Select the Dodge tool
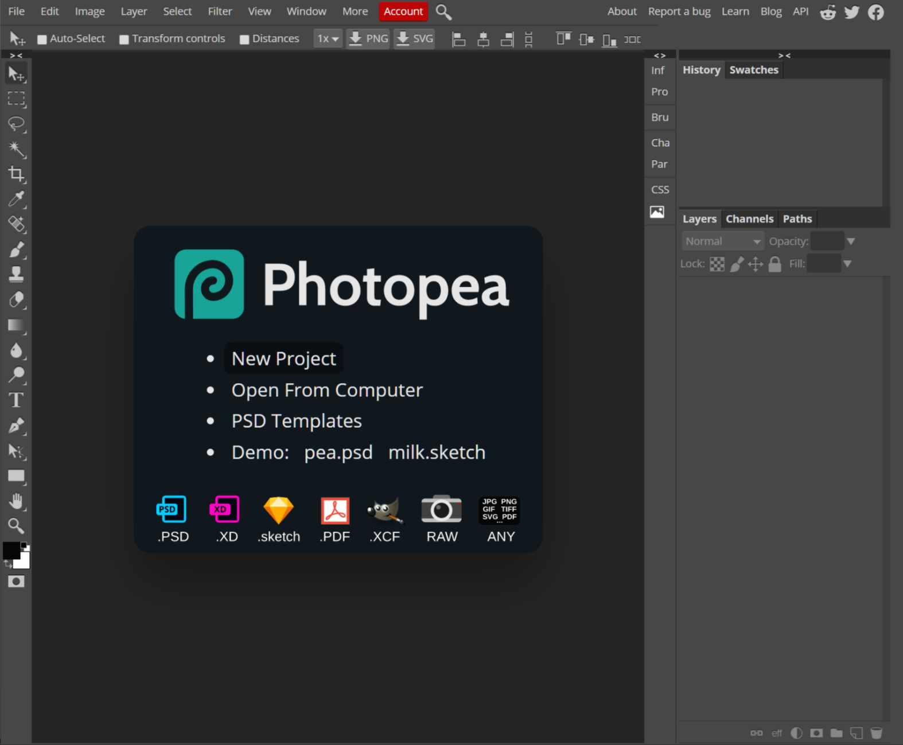Image resolution: width=903 pixels, height=745 pixels. pos(16,375)
